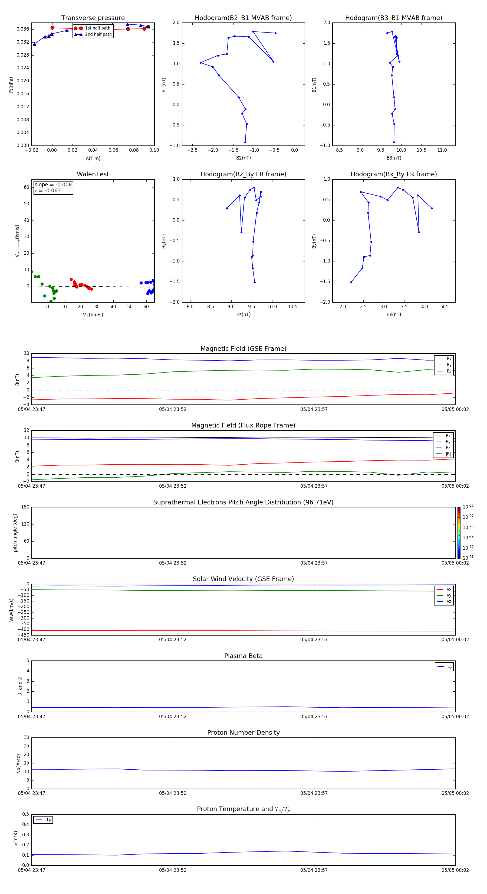
Task: Click the 'Hodogram(Bx_By FR frame)' title
Action: pos(394,174)
